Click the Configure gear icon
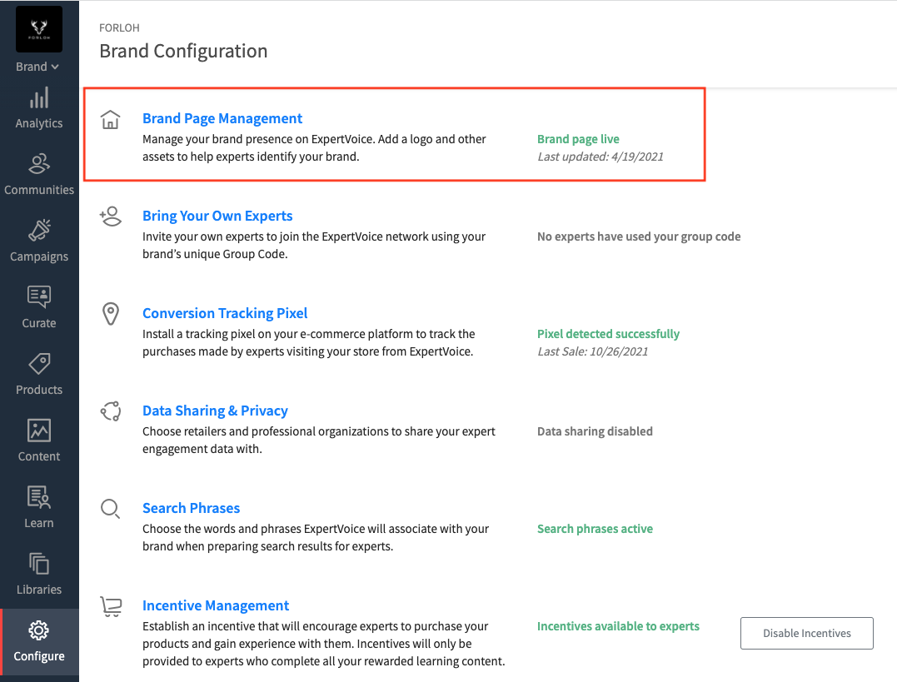This screenshot has height=682, width=897. click(39, 630)
